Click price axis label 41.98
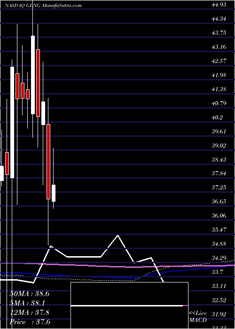 [219, 75]
